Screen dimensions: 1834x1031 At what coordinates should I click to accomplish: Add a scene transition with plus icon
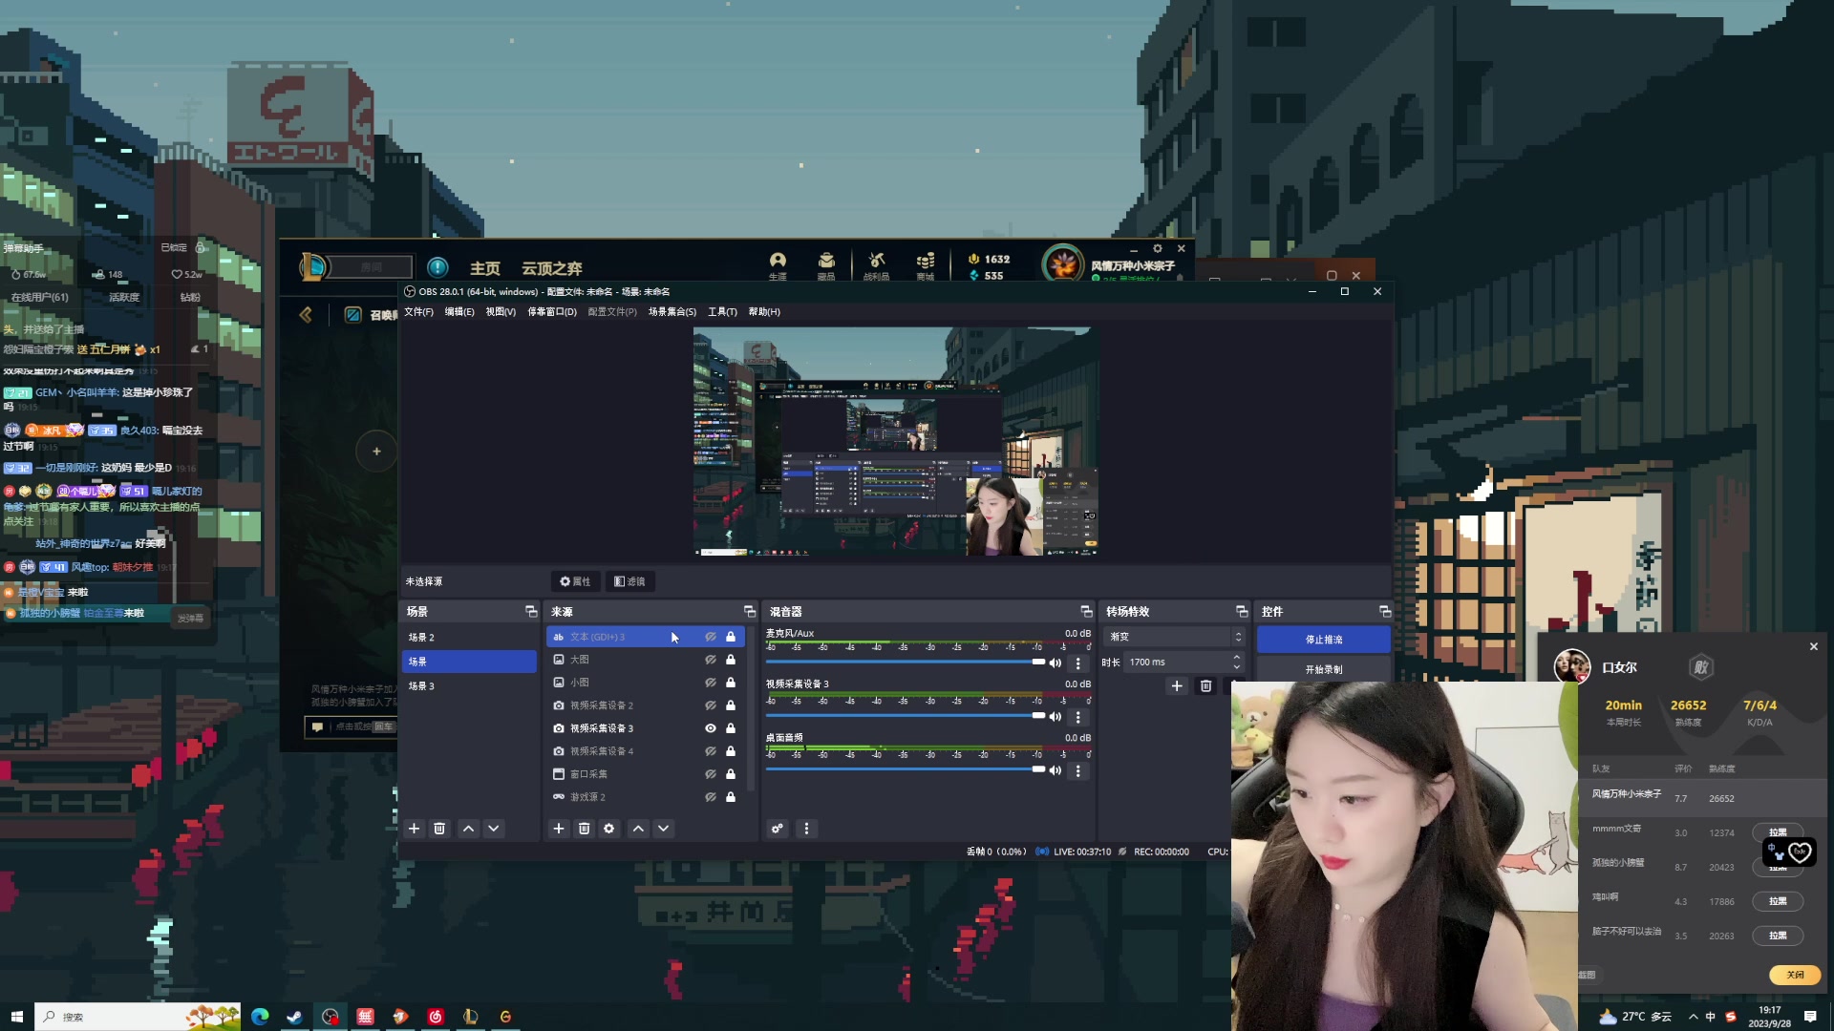(x=1177, y=686)
